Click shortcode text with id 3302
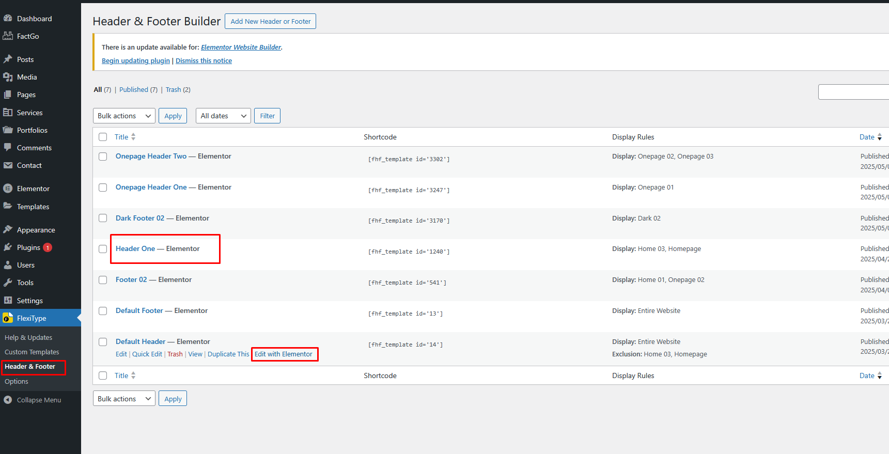 [409, 159]
